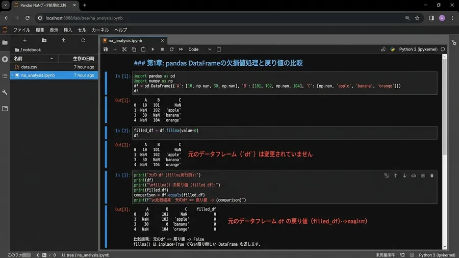This screenshot has height=258, width=459.
Task: Open the Code cell type dropdown
Action: 199,49
